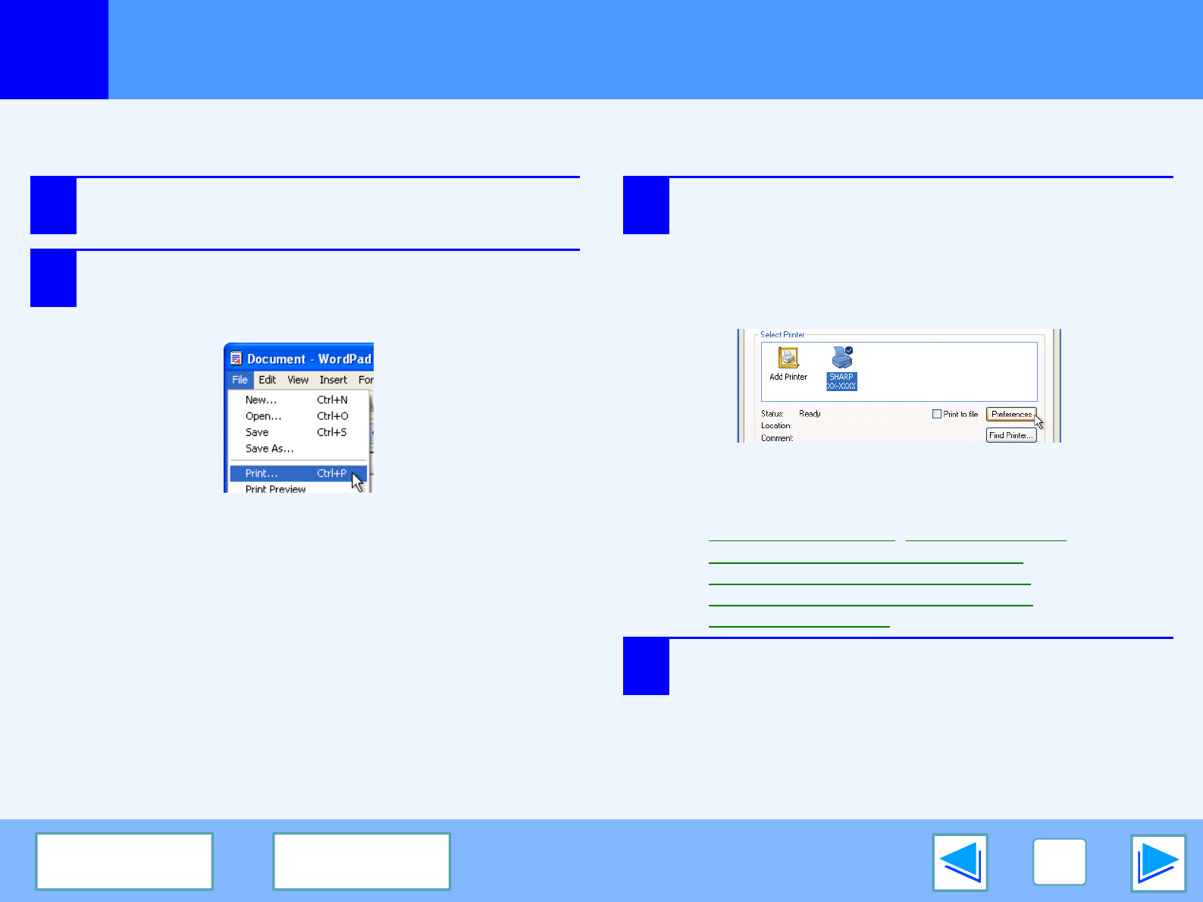The width and height of the screenshot is (1203, 902).
Task: Select the SHARP XX-XXXX printer icon
Action: click(841, 368)
